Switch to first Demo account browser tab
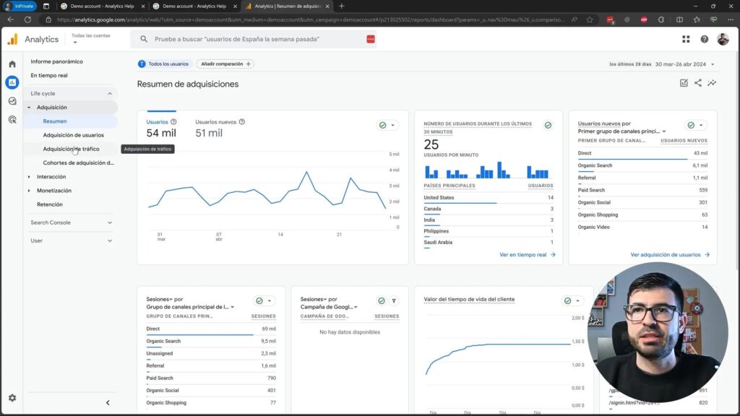740x416 pixels. click(x=102, y=6)
